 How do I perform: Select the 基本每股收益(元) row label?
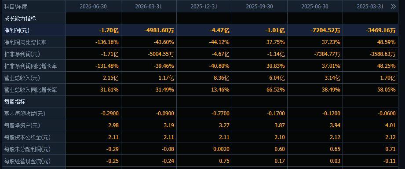pyautogui.click(x=25, y=114)
